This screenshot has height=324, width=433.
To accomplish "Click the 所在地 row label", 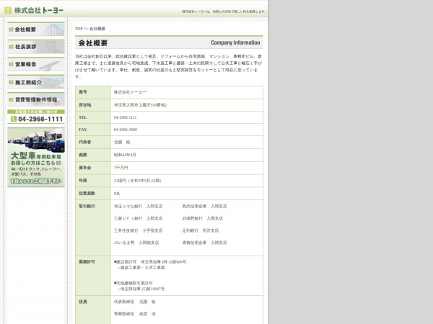I will (x=84, y=105).
